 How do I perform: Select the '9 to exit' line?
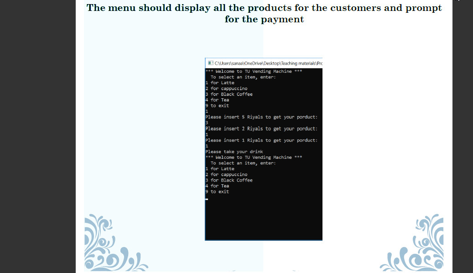click(x=217, y=105)
